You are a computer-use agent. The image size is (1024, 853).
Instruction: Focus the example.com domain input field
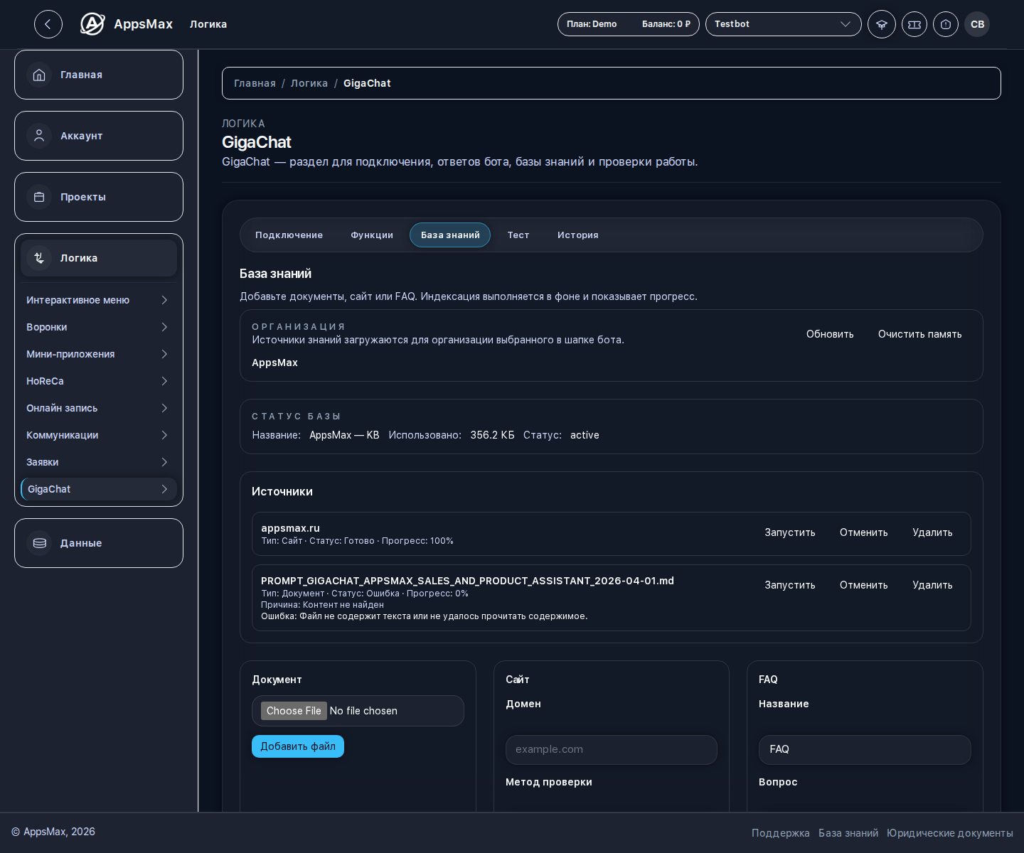click(612, 749)
